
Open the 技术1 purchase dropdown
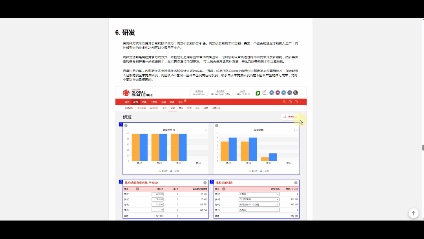pos(259,194)
